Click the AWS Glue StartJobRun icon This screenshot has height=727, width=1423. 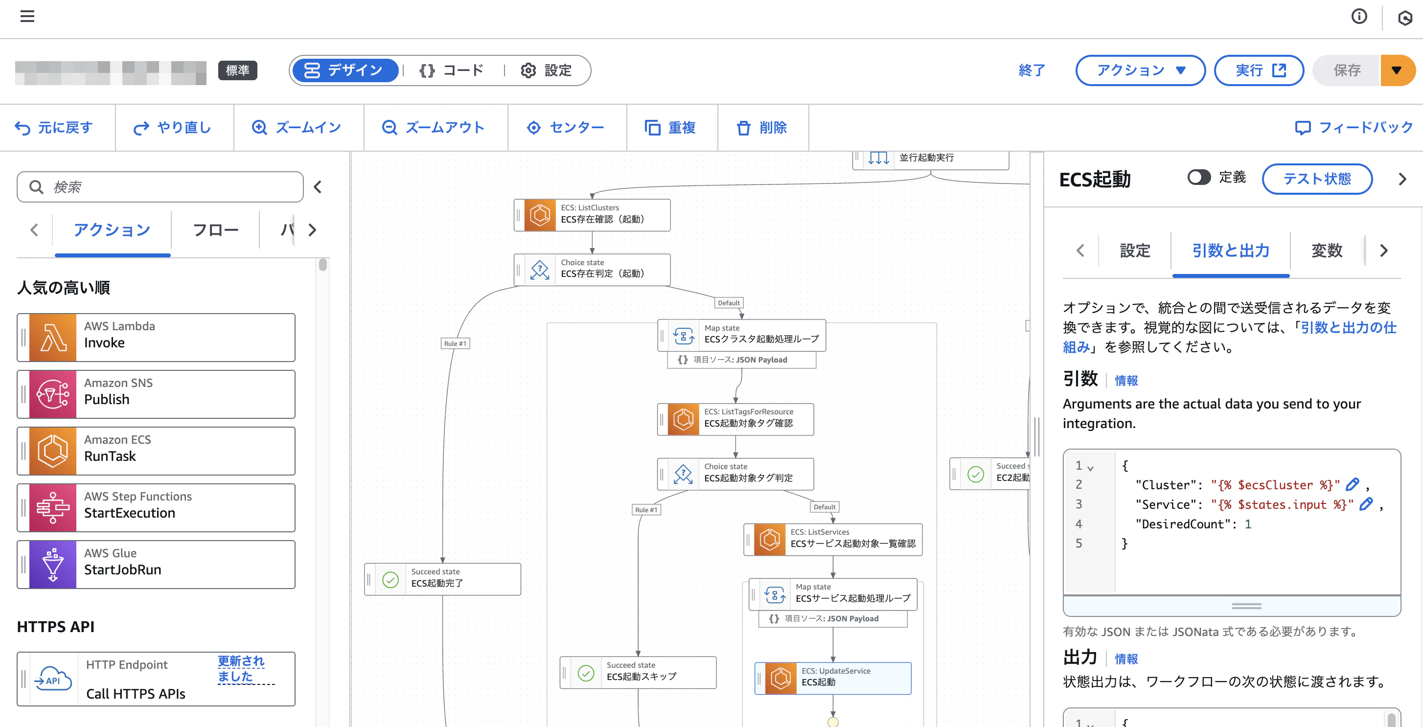(x=52, y=565)
